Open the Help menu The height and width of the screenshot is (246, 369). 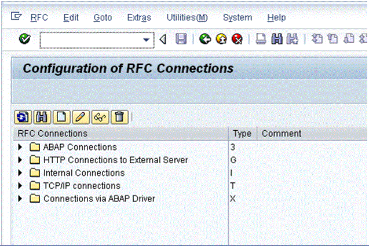[276, 17]
